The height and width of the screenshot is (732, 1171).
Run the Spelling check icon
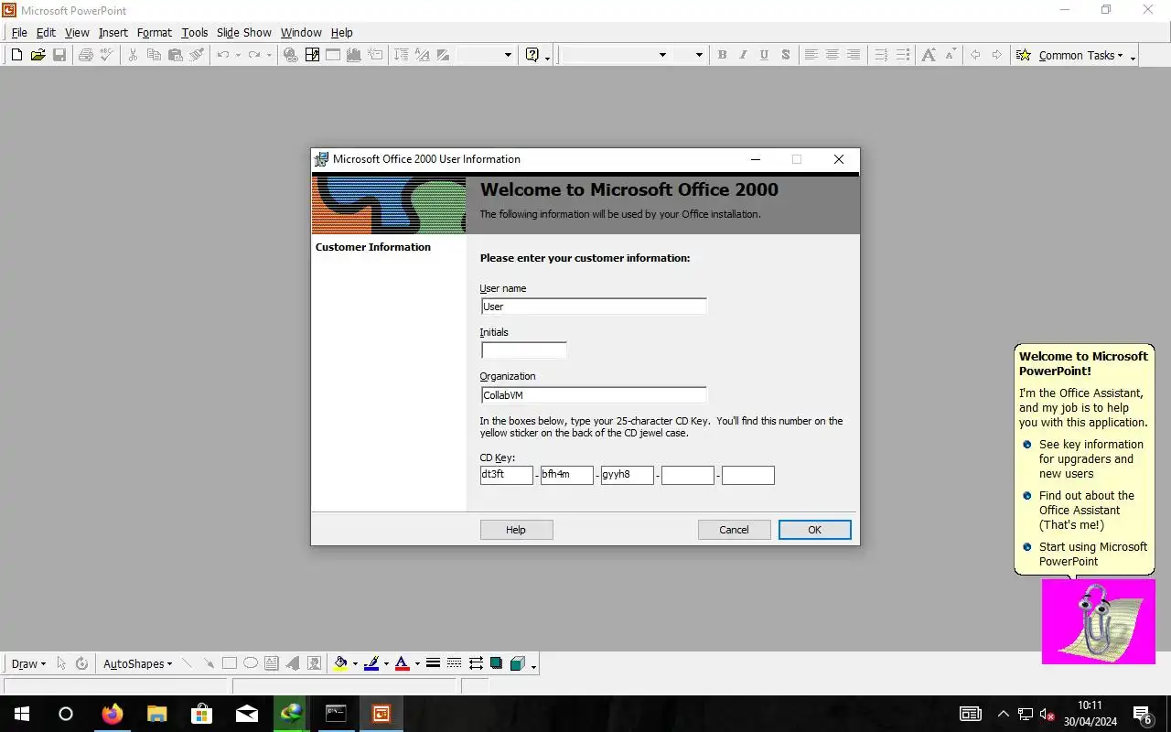(106, 55)
